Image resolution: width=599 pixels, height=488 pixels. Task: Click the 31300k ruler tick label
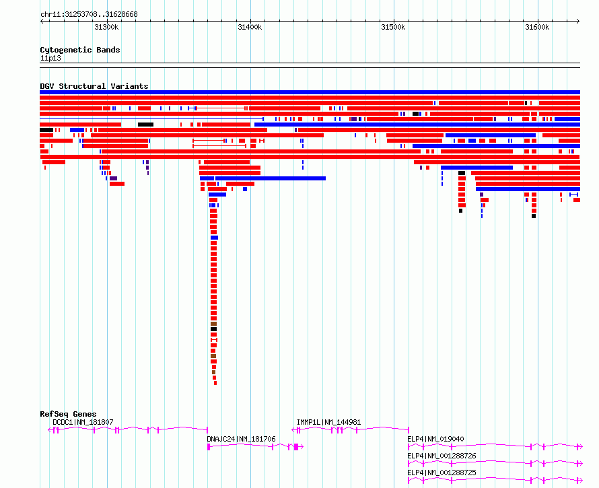point(106,27)
